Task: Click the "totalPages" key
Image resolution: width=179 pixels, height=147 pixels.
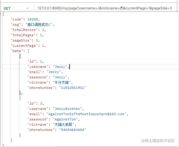Action: point(23,35)
